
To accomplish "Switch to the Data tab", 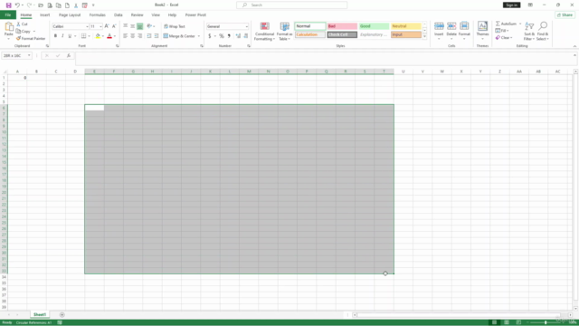I will click(x=119, y=14).
